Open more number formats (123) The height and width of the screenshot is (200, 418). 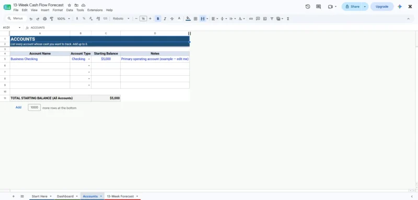(x=105, y=19)
